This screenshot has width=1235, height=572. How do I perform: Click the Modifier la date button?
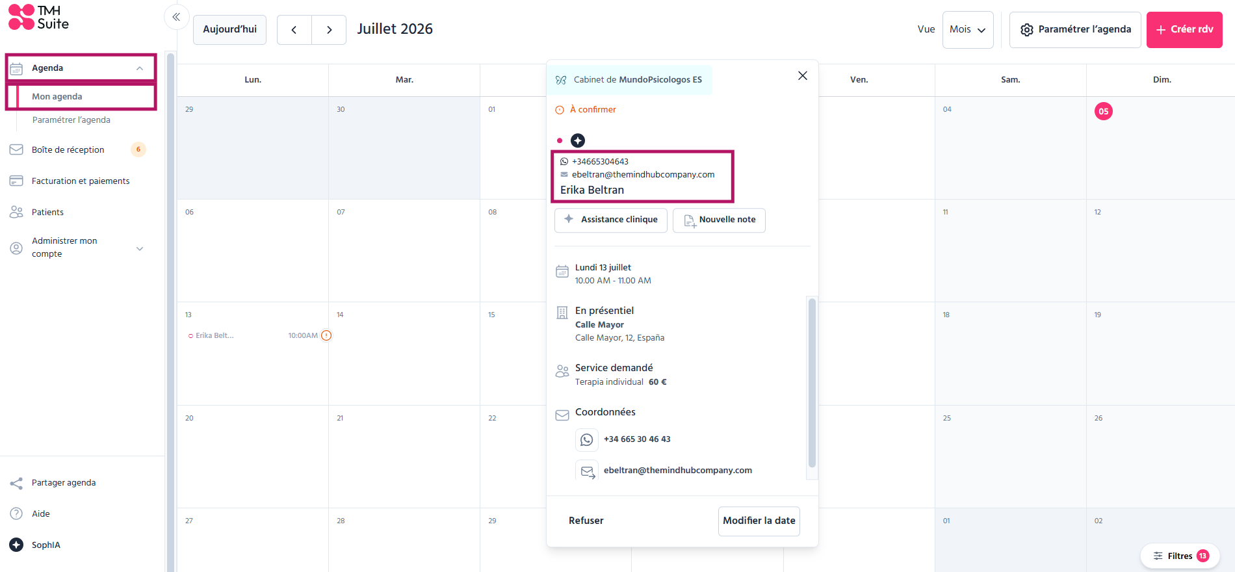tap(759, 521)
